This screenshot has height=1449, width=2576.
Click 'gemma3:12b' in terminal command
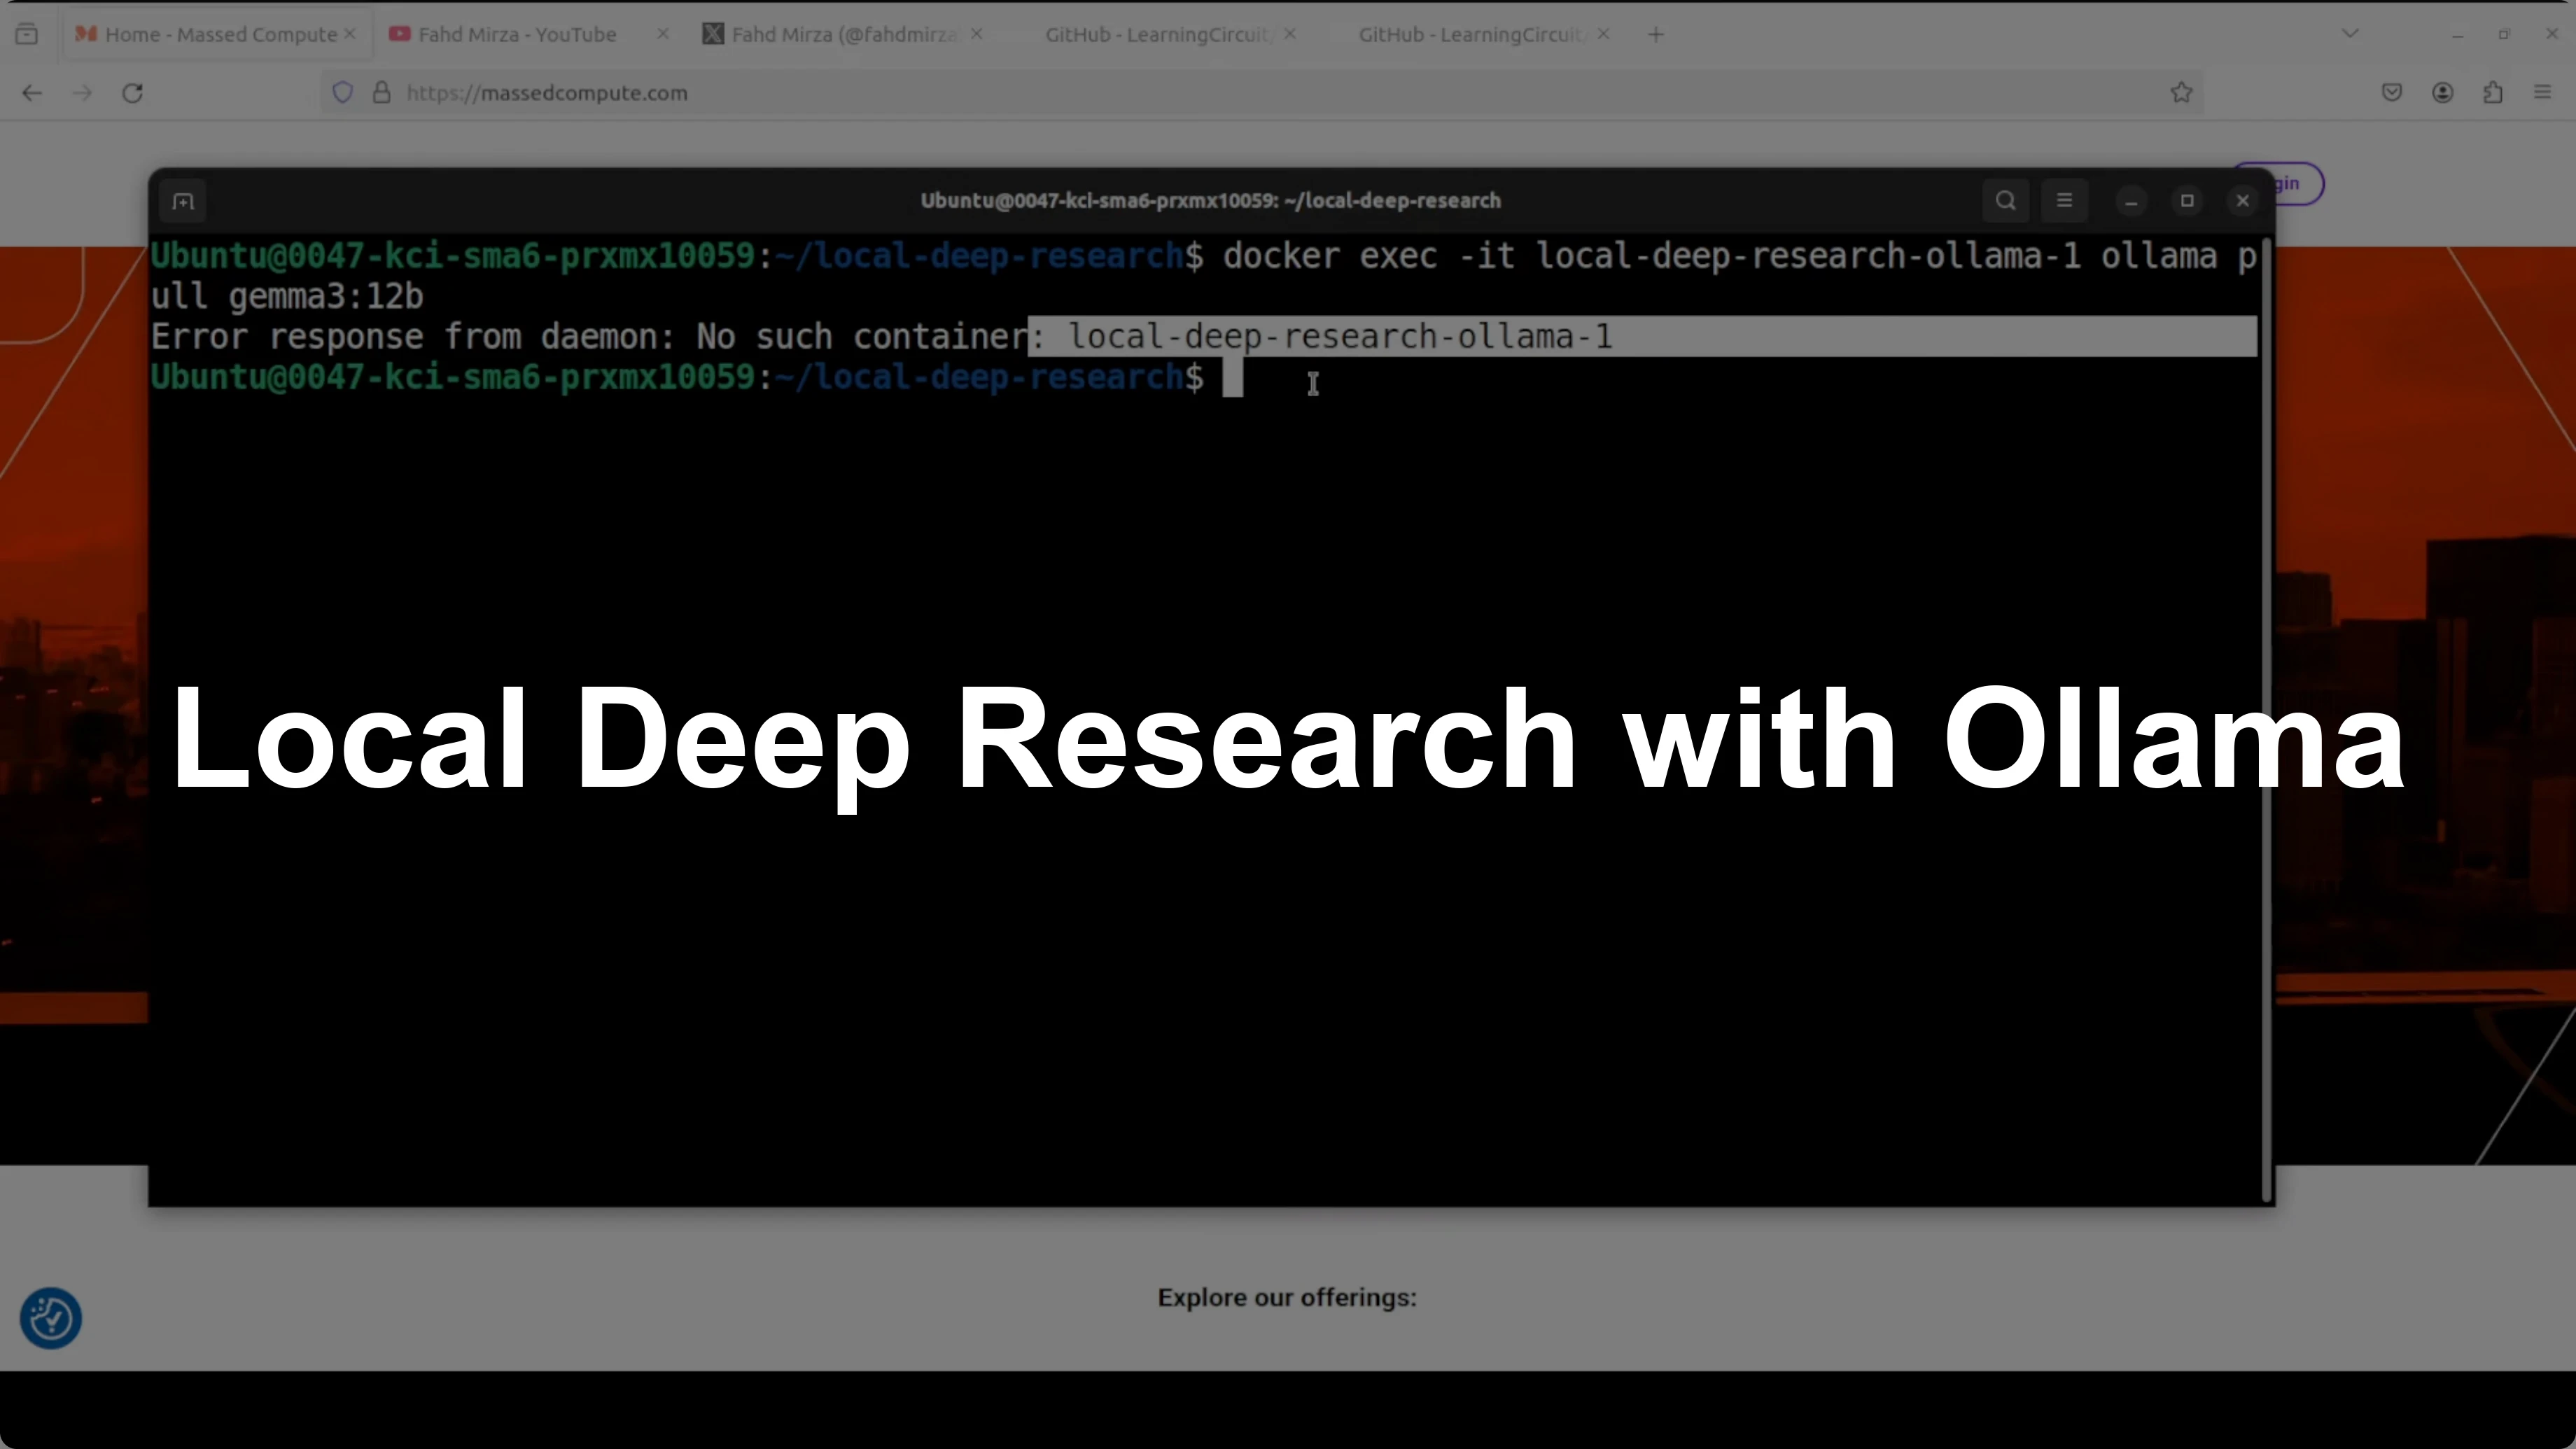point(326,297)
